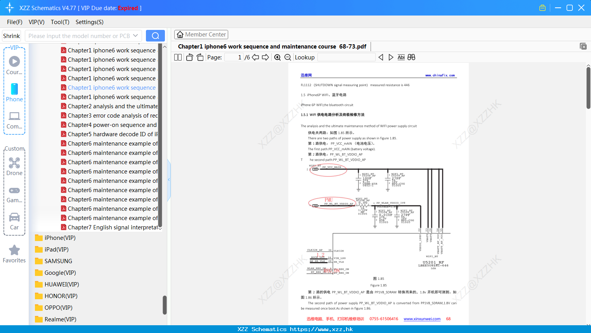Go to previous page arrow
The width and height of the screenshot is (591, 333).
[x=255, y=57]
